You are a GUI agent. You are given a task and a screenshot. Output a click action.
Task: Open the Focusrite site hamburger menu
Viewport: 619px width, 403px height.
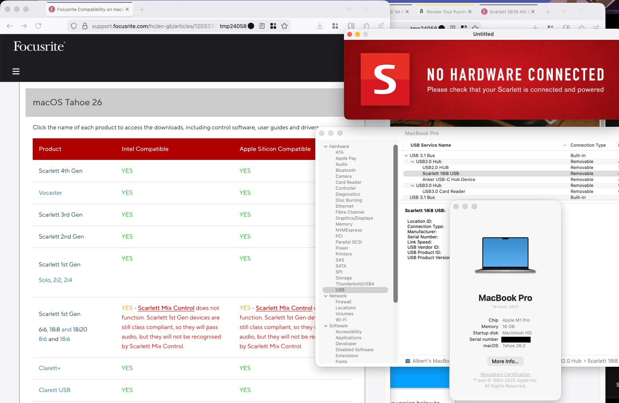click(16, 71)
